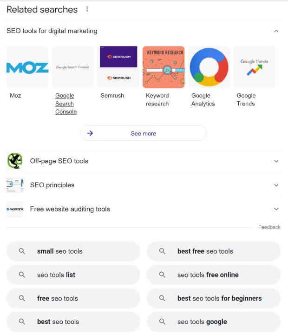
Task: Select the seo tools list suggestion
Action: [x=73, y=275]
